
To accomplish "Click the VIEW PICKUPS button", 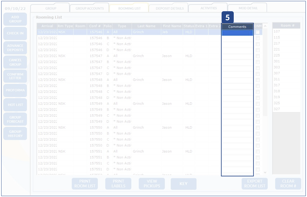I will 152,184.
